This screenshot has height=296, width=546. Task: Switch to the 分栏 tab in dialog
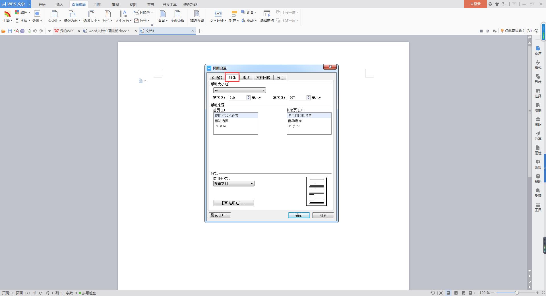coord(280,78)
